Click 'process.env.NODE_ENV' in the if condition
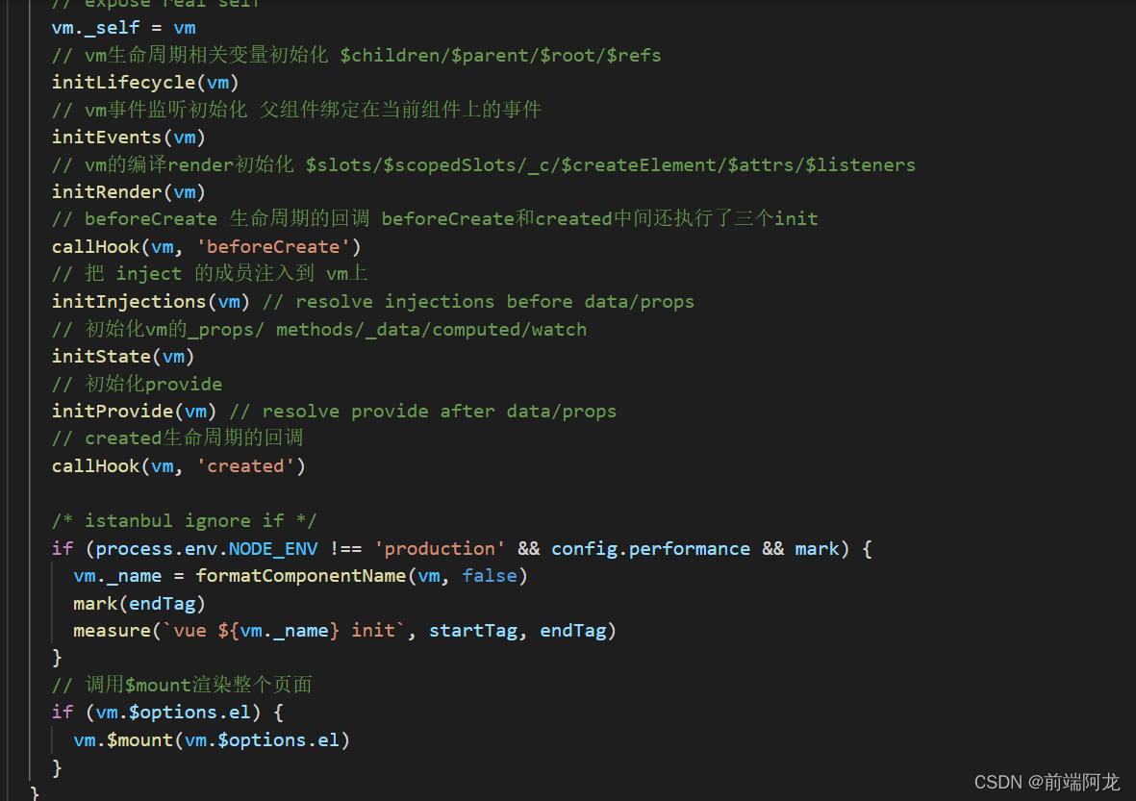This screenshot has height=801, width=1136. point(207,550)
